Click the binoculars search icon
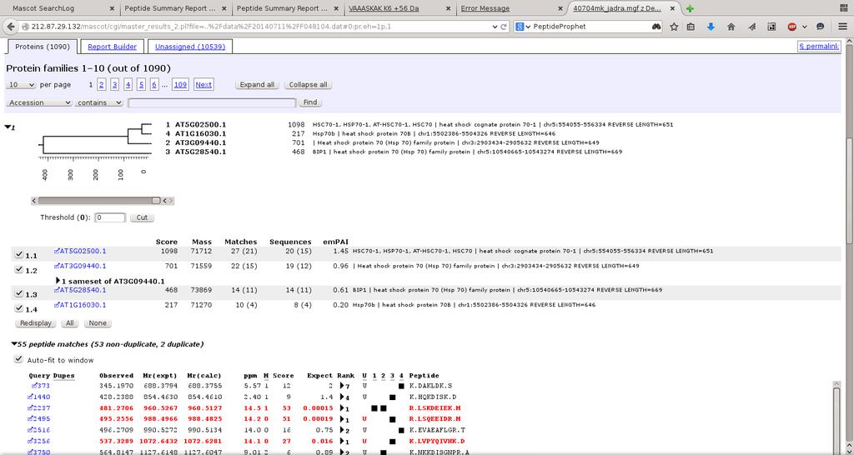The height and width of the screenshot is (455, 854). click(x=656, y=26)
